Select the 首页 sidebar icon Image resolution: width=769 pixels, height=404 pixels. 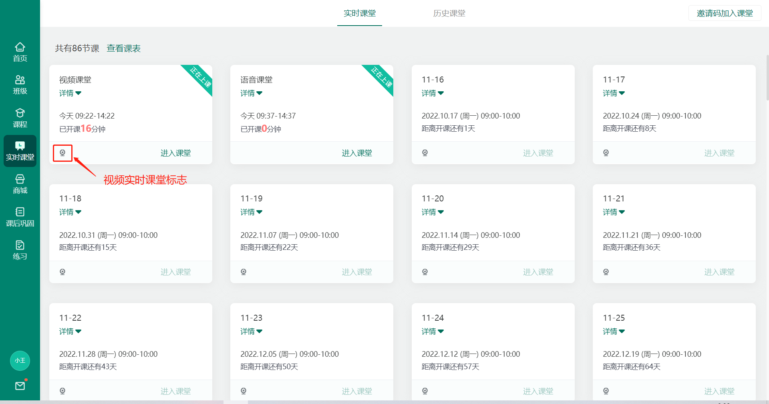20,51
